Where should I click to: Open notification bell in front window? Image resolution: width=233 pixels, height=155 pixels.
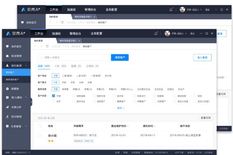pos(156,34)
